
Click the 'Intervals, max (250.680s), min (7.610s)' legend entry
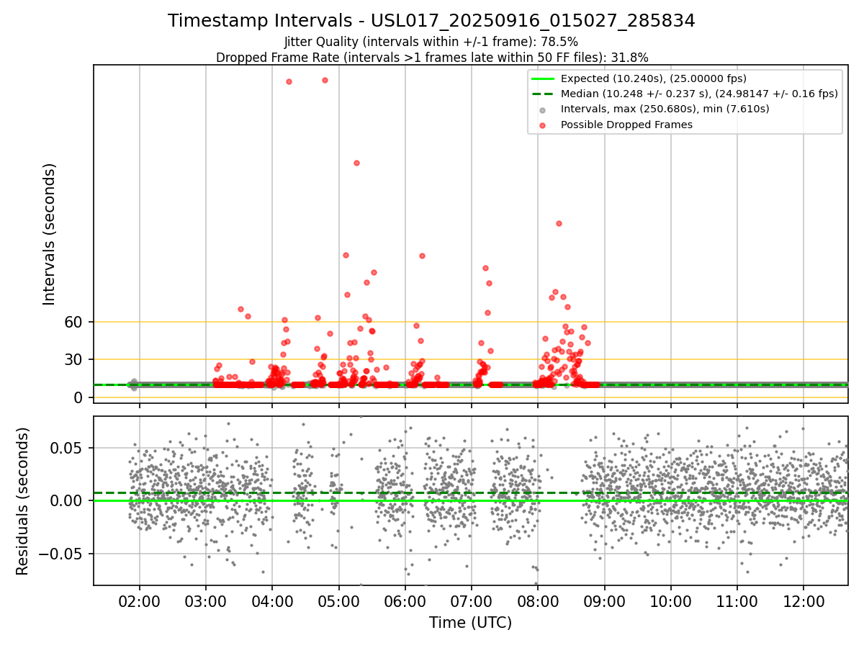(x=665, y=109)
